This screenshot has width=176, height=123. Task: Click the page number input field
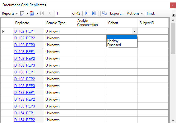pos(63,13)
